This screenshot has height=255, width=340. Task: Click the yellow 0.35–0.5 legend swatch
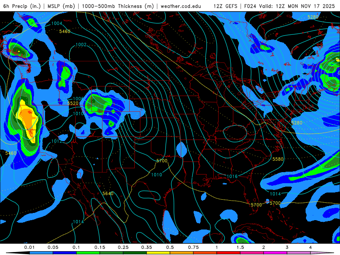click(x=158, y=253)
